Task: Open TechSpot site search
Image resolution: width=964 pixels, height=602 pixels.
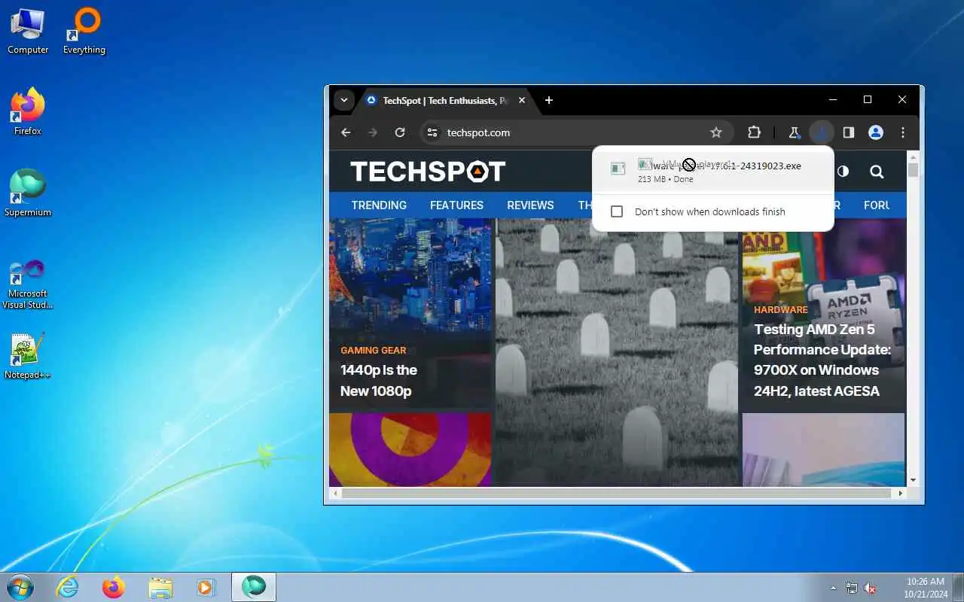Action: pyautogui.click(x=877, y=172)
